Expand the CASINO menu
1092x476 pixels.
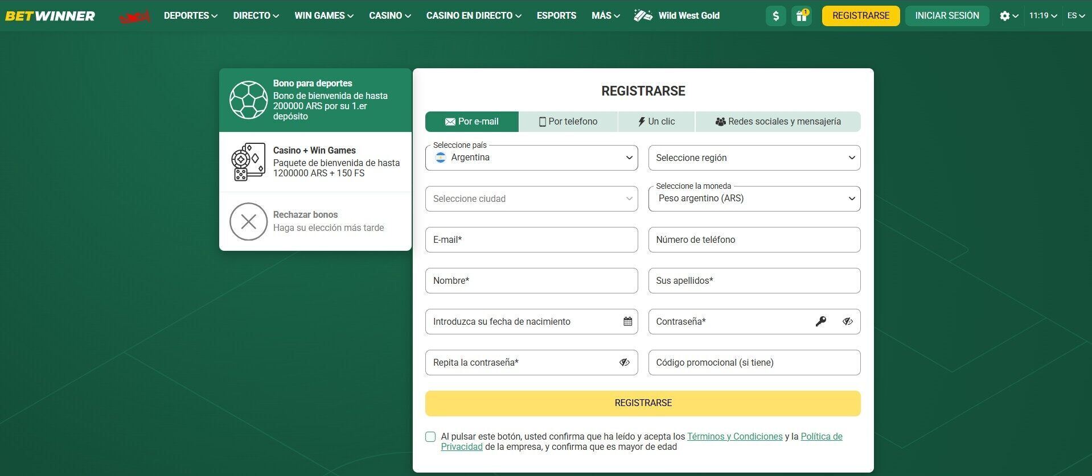tap(390, 16)
